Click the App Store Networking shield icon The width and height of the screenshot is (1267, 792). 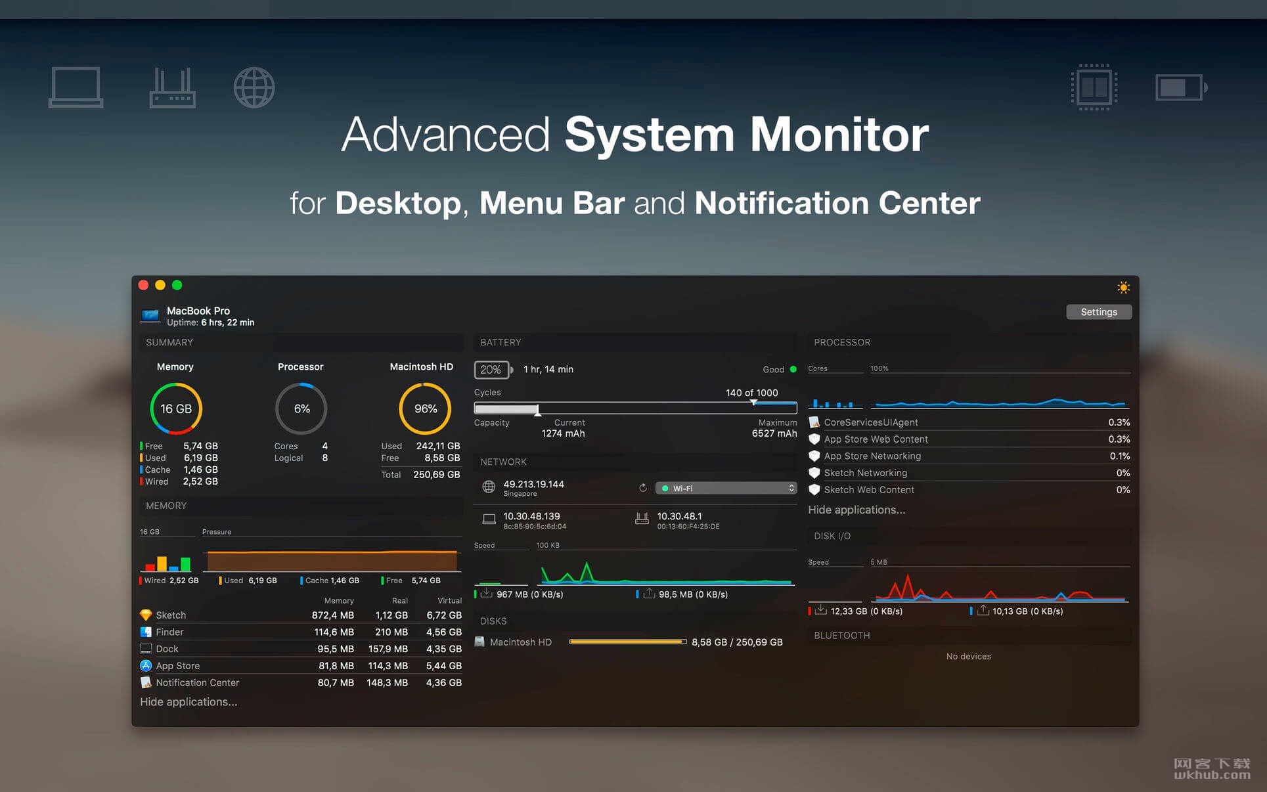[x=814, y=456]
